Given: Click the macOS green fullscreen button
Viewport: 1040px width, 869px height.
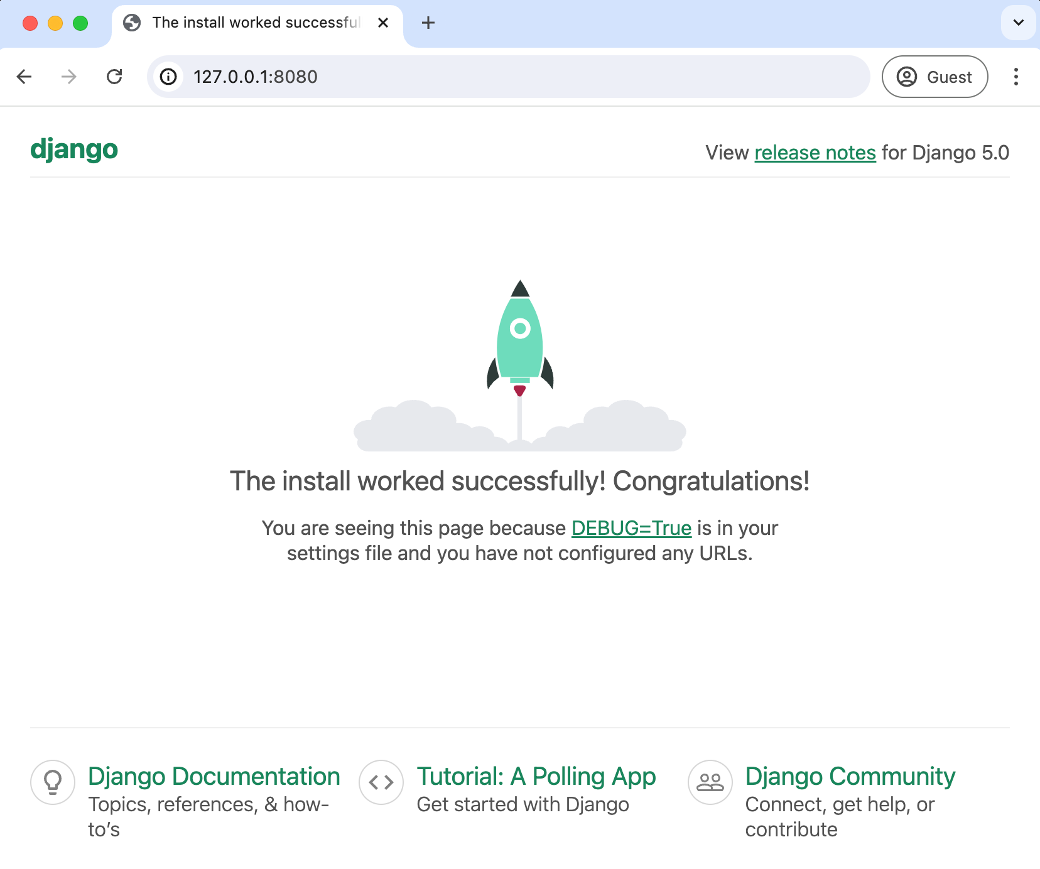Looking at the screenshot, I should click(x=80, y=23).
